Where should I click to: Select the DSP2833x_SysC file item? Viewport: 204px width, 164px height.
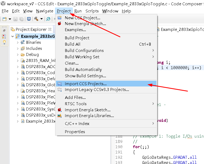pos(41,109)
